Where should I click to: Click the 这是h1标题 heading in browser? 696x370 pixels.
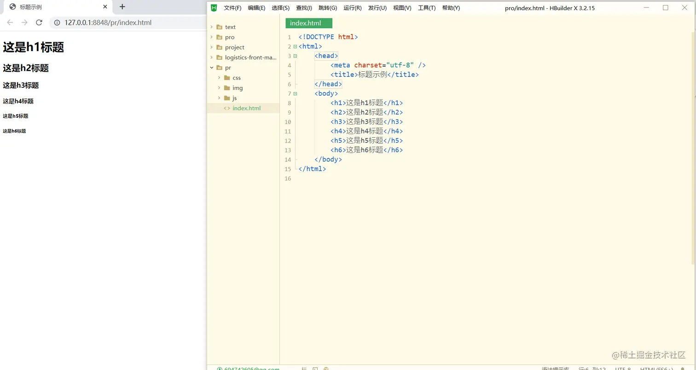[33, 47]
